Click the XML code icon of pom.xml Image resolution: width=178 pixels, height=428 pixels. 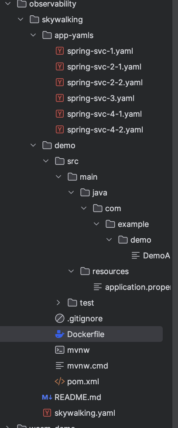coord(60,381)
